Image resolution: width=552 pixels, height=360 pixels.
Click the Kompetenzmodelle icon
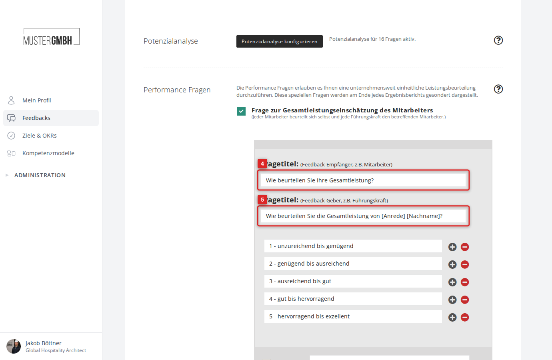(11, 153)
